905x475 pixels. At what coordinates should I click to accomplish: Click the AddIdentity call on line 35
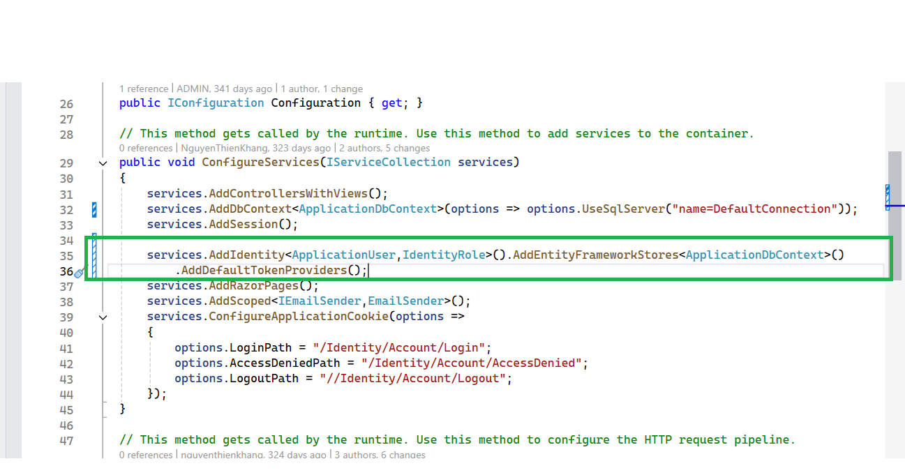(247, 255)
